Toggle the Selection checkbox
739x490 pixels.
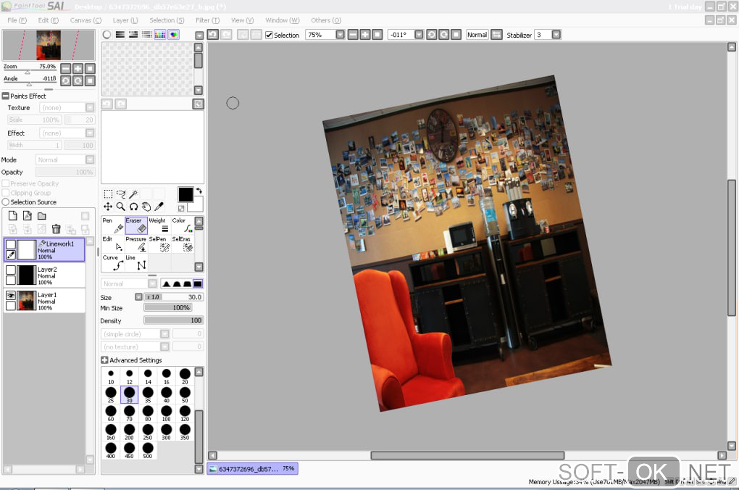tap(269, 35)
